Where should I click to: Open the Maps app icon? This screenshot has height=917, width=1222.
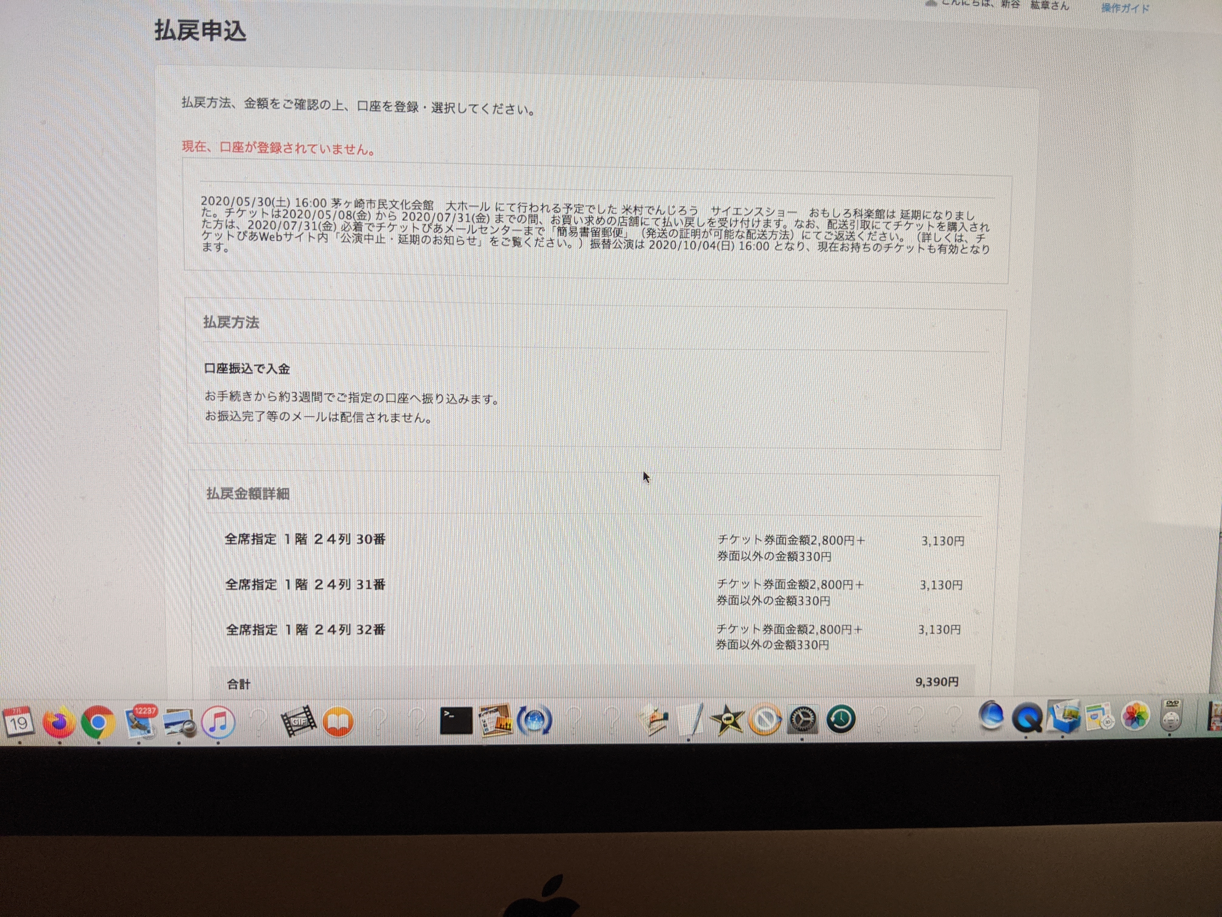click(x=1099, y=717)
